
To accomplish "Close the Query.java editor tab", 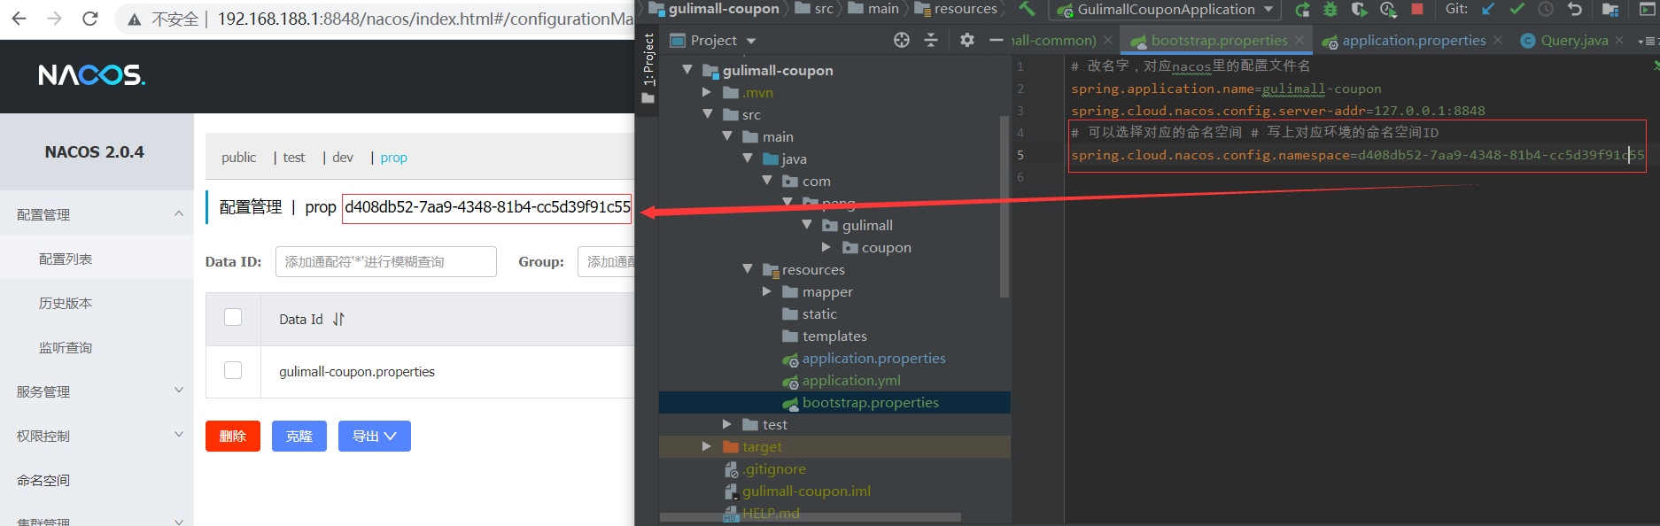I will (1619, 40).
